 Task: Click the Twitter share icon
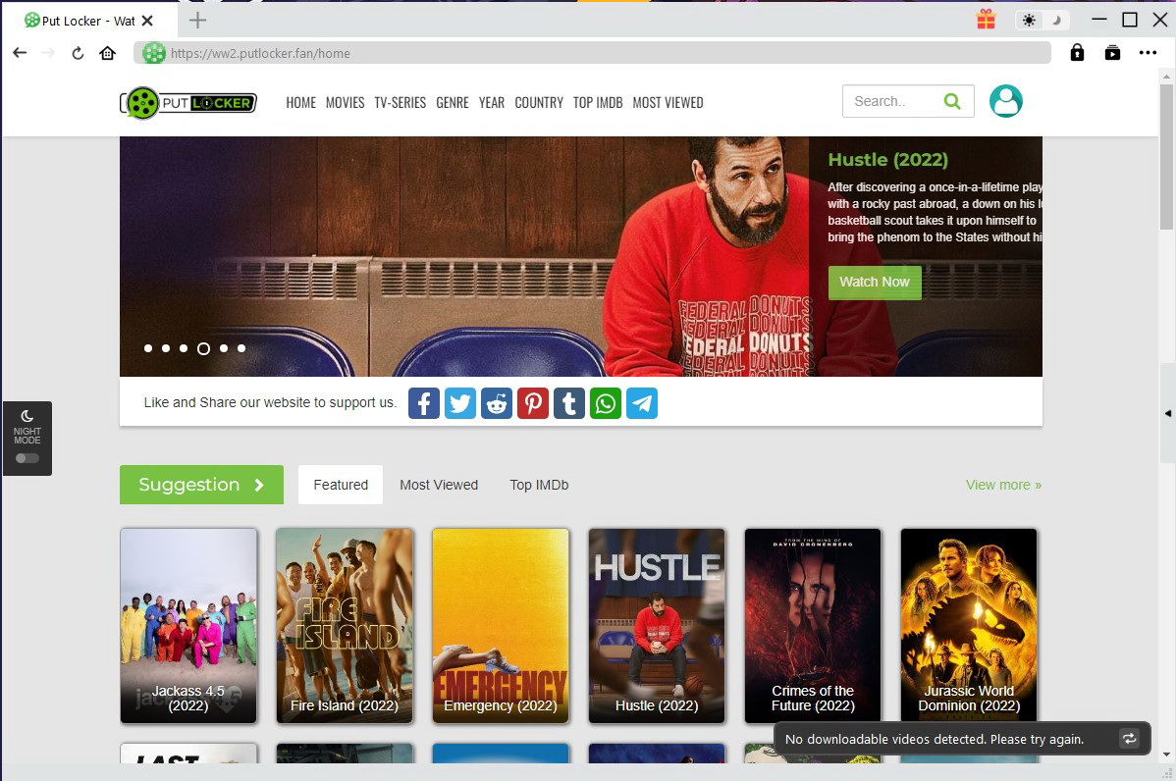click(x=460, y=403)
